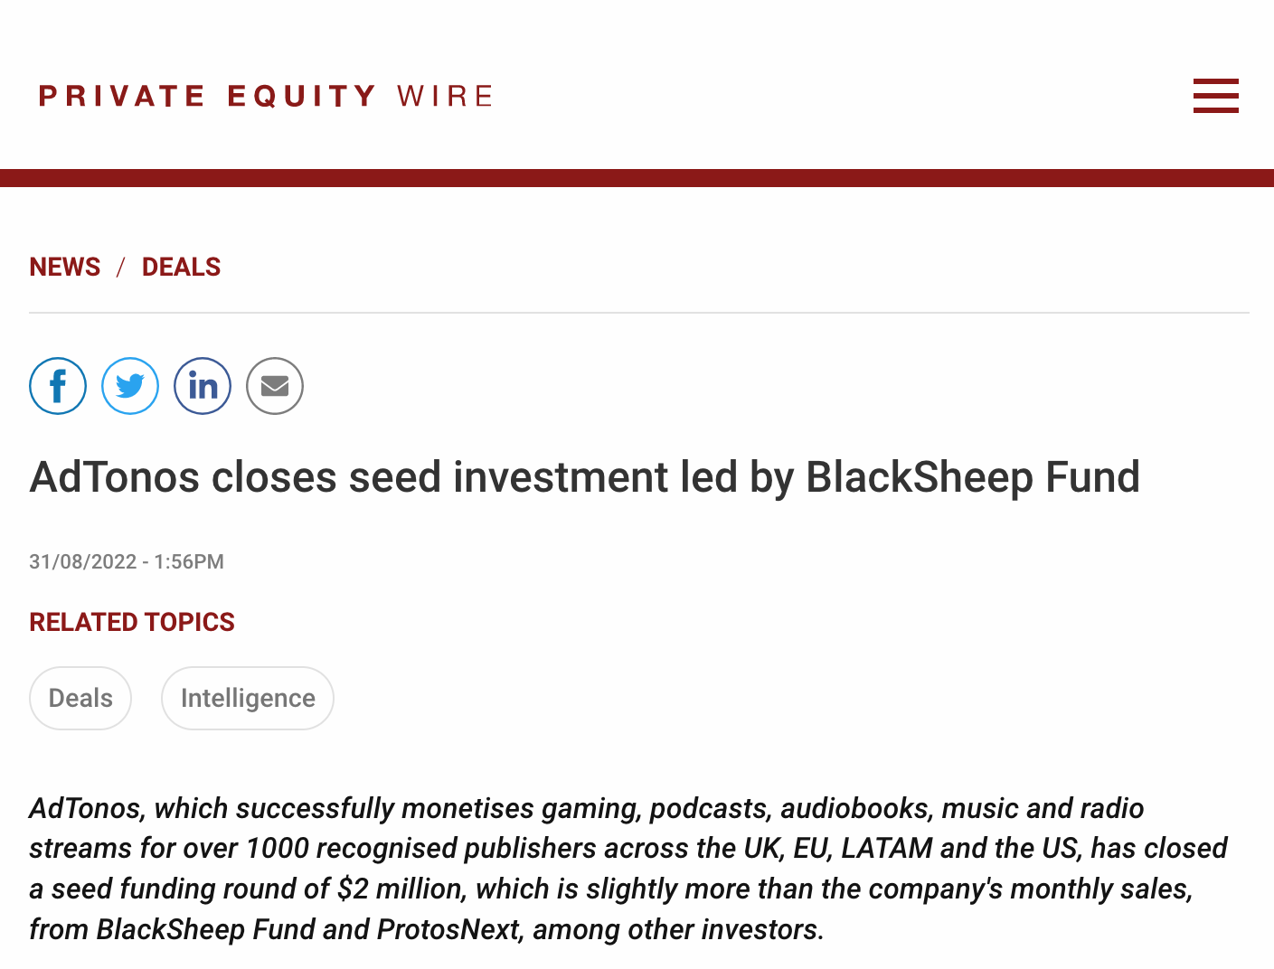Share article on LinkedIn

point(203,386)
